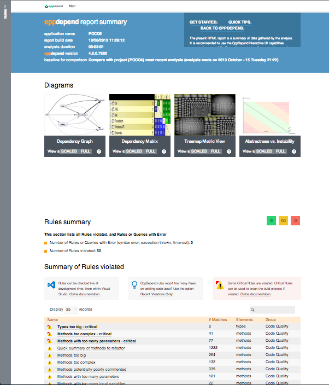This screenshot has width=329, height=385.
Task: Click the rules search input field
Action: 272,310
